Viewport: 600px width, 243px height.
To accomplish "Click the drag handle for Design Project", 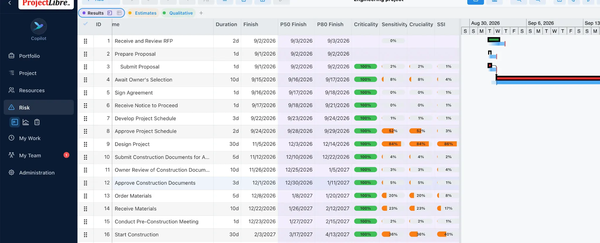I will pyautogui.click(x=86, y=144).
